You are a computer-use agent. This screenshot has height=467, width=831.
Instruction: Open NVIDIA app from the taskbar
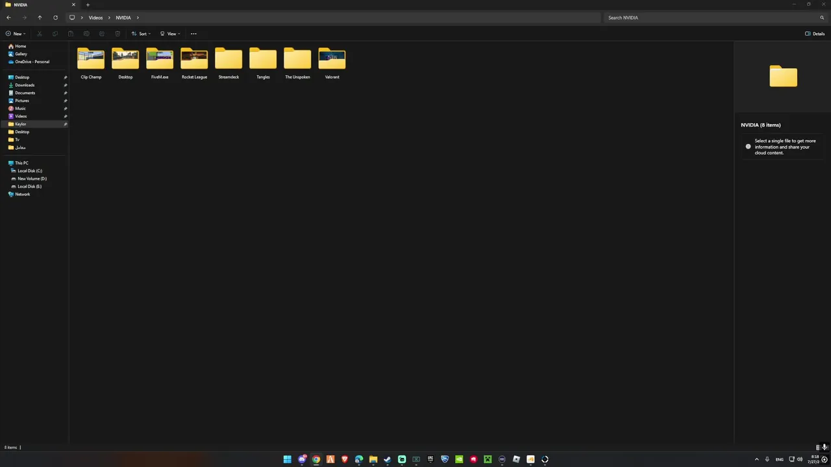[x=459, y=459]
